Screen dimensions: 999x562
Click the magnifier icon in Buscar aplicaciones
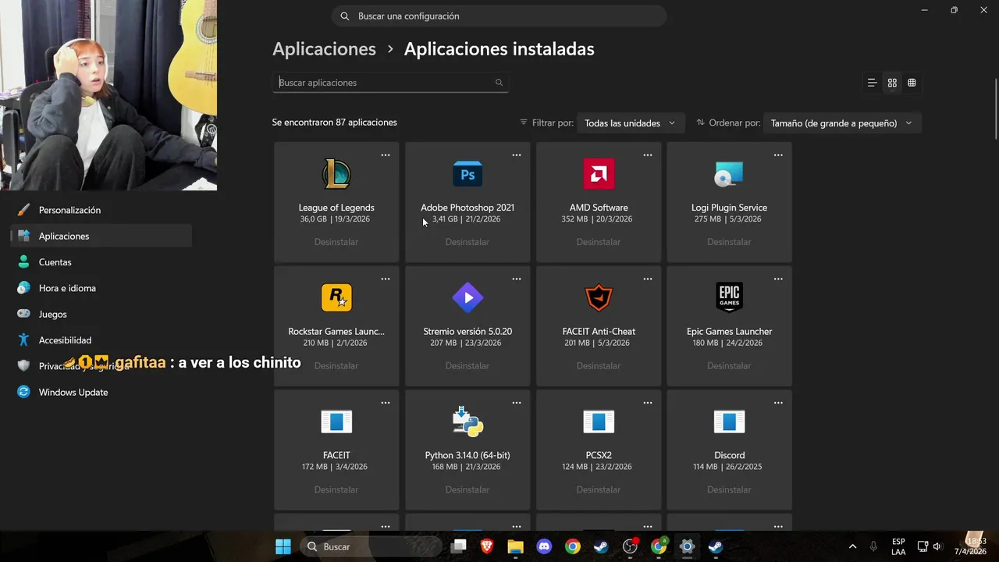[x=499, y=83]
